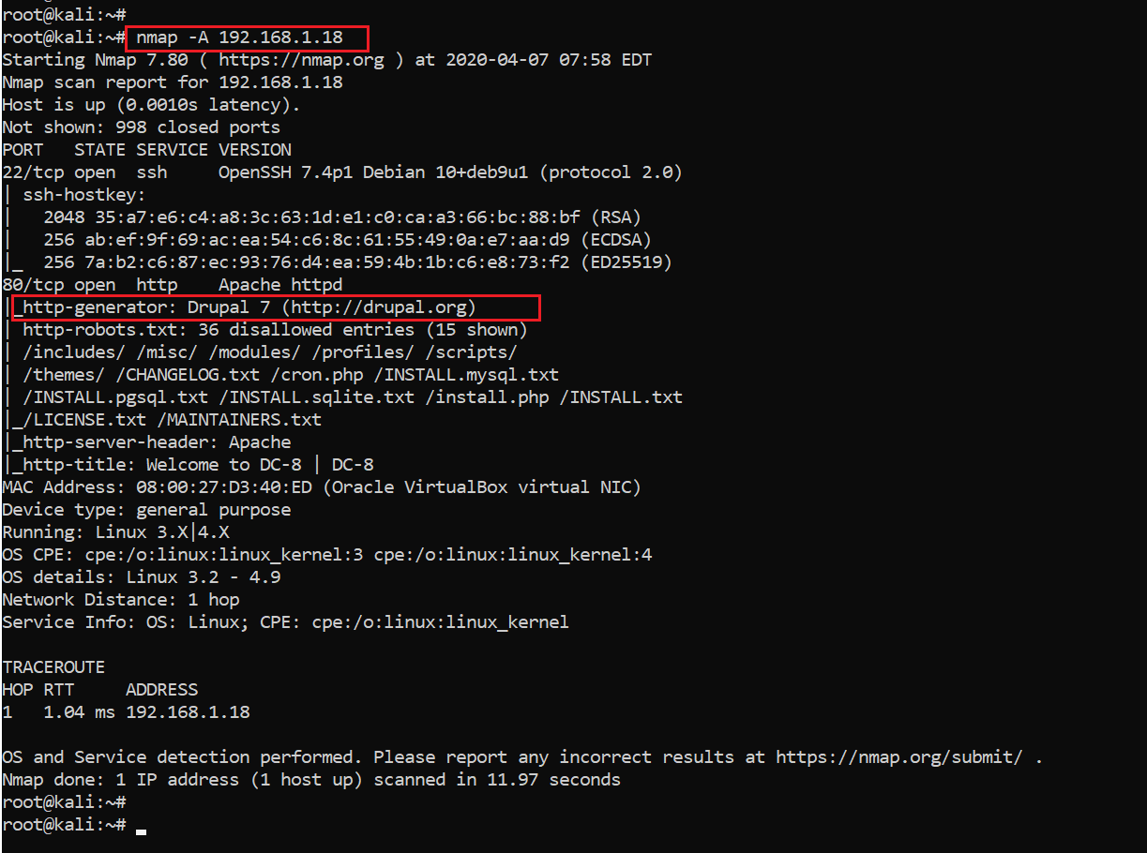Click the OS details Linux 3.2 - 4.9 line
The height and width of the screenshot is (853, 1147).
[x=141, y=577]
